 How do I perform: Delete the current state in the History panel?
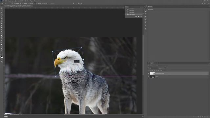click(141, 16)
